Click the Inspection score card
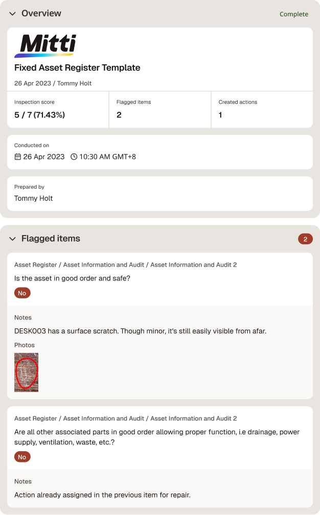The image size is (320, 515). pos(58,110)
